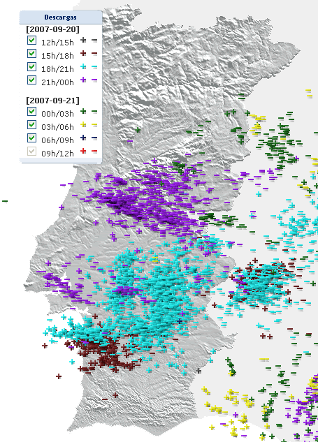Uncheck the 00h/03h checkbox
Viewport: 318px width, 442px height.
pyautogui.click(x=32, y=111)
